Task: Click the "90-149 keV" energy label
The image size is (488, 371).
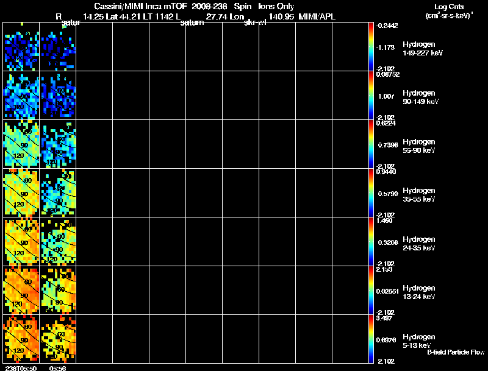Action: pos(420,102)
